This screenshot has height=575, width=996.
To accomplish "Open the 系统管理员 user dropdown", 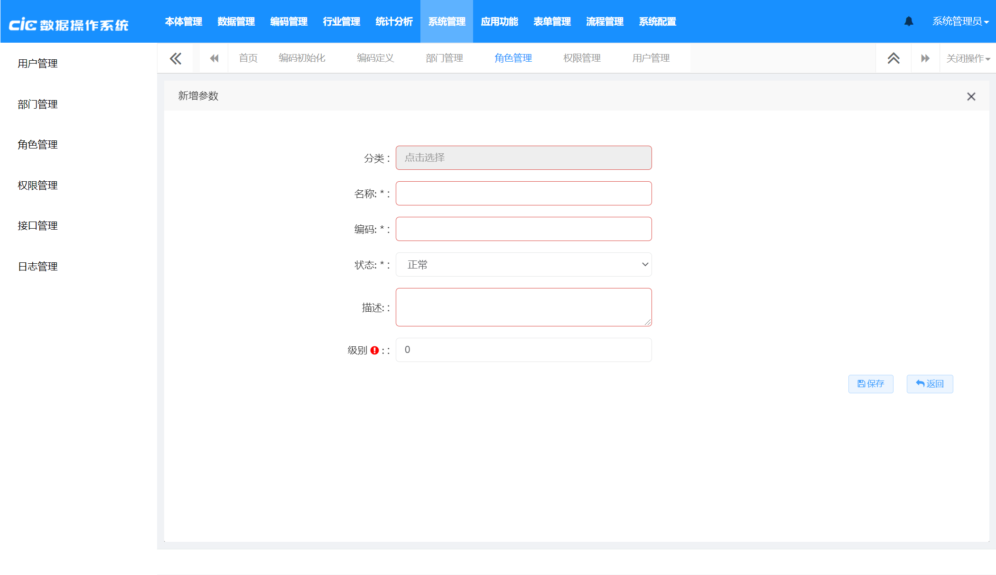I will [960, 21].
